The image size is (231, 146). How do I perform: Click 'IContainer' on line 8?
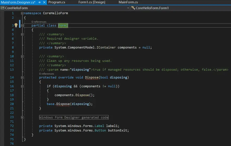tap(106, 47)
